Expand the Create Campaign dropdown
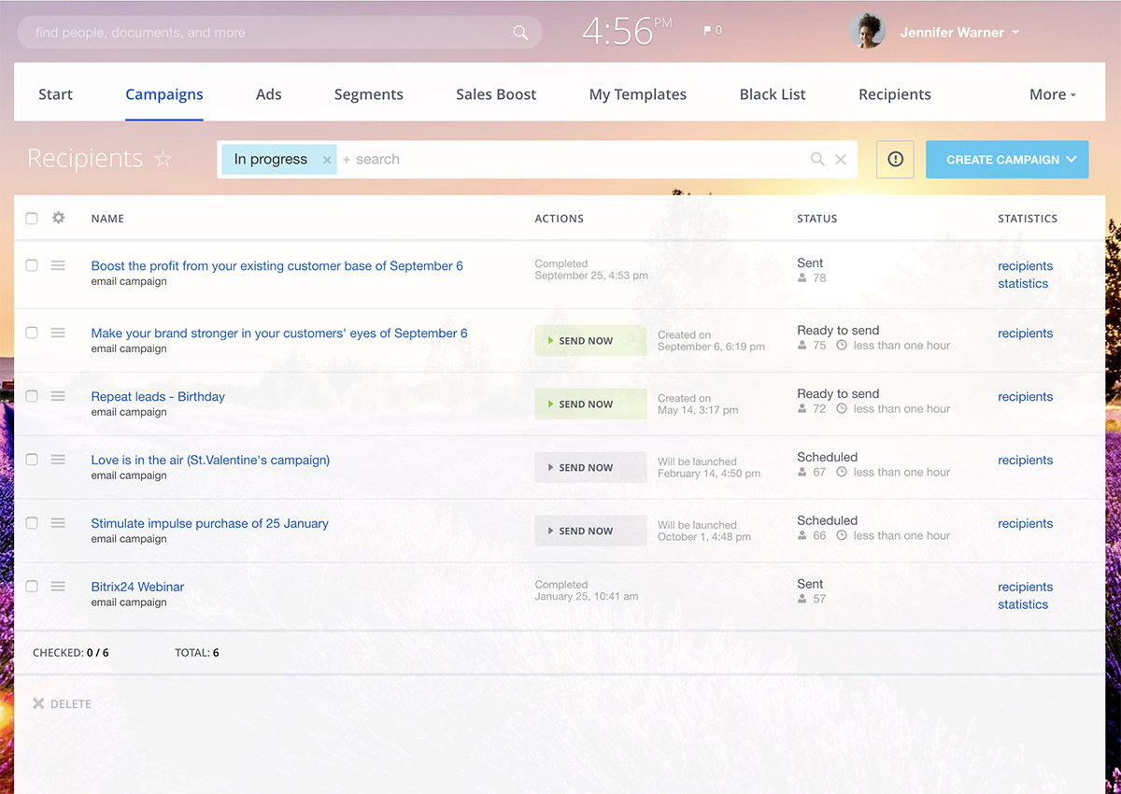 [x=1071, y=160]
